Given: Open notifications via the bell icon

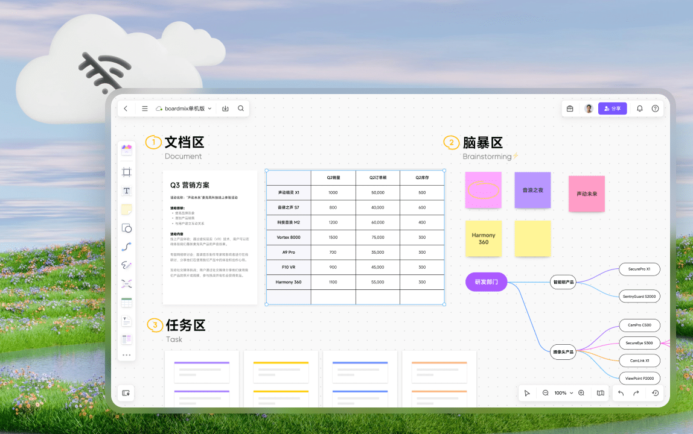Looking at the screenshot, I should pyautogui.click(x=640, y=108).
